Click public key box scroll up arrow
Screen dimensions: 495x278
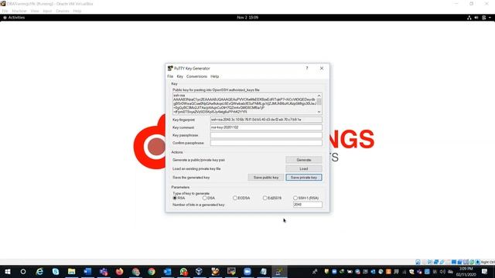pyautogui.click(x=319, y=96)
